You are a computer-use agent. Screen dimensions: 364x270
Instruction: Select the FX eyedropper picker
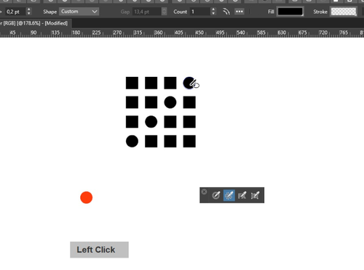242,195
